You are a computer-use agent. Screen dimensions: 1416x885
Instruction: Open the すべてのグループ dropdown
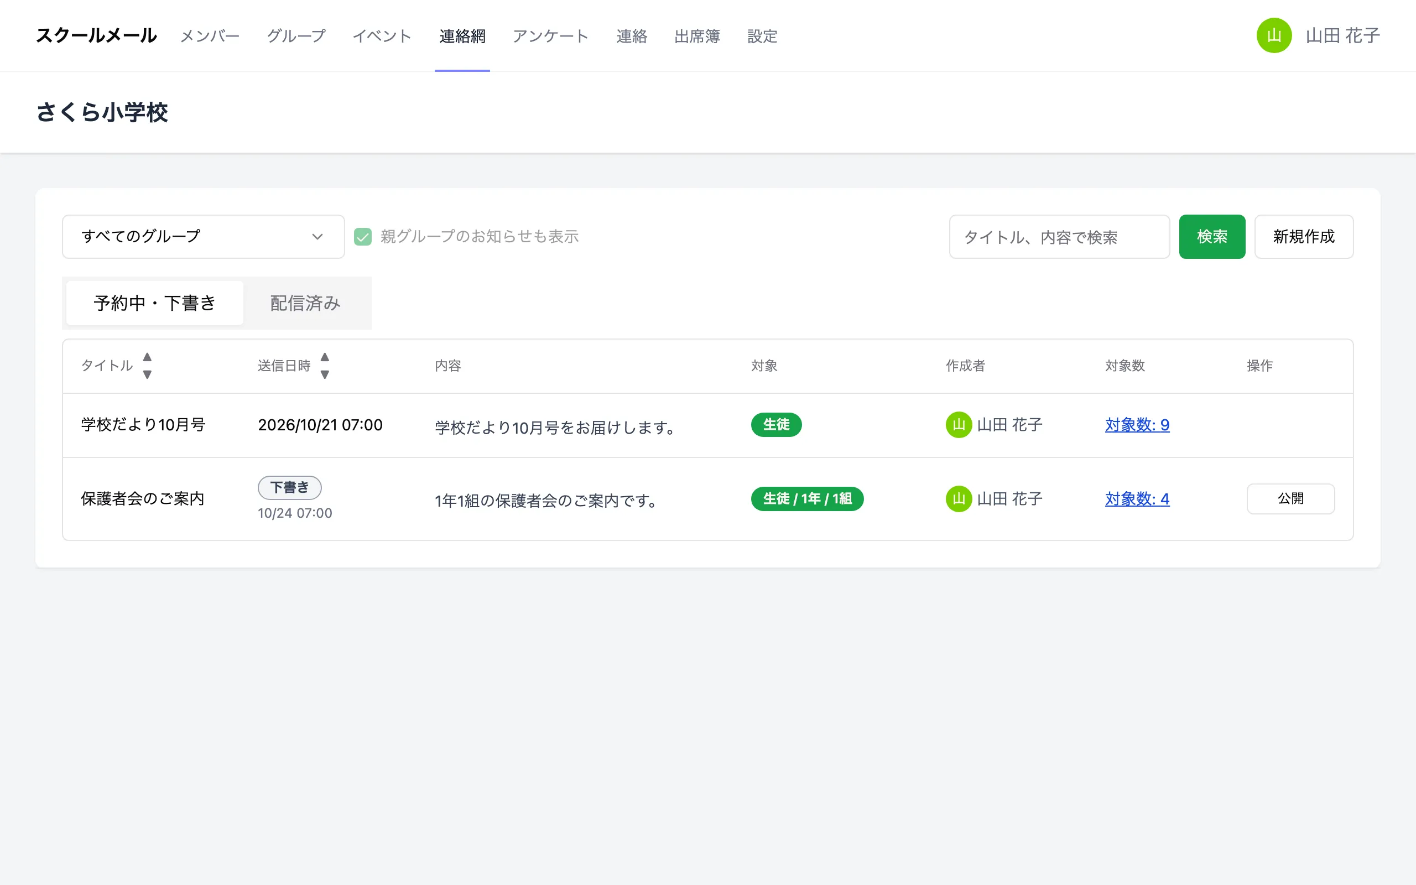tap(203, 237)
